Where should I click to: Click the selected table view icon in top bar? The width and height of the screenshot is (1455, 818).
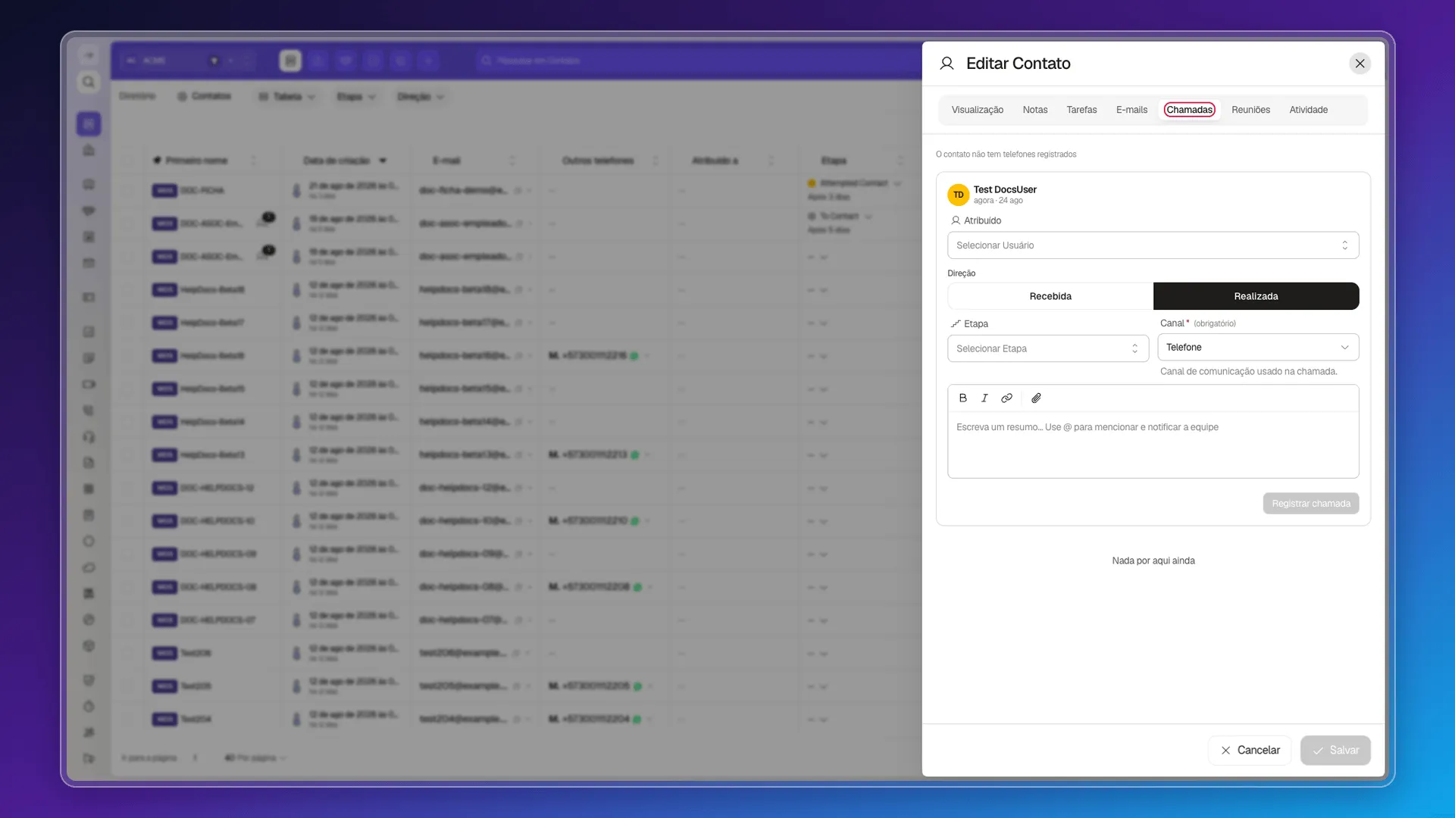(290, 61)
